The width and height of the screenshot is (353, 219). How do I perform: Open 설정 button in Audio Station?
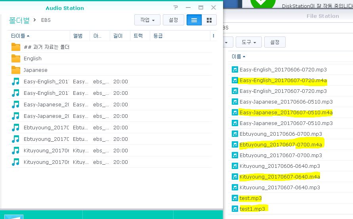click(x=174, y=20)
